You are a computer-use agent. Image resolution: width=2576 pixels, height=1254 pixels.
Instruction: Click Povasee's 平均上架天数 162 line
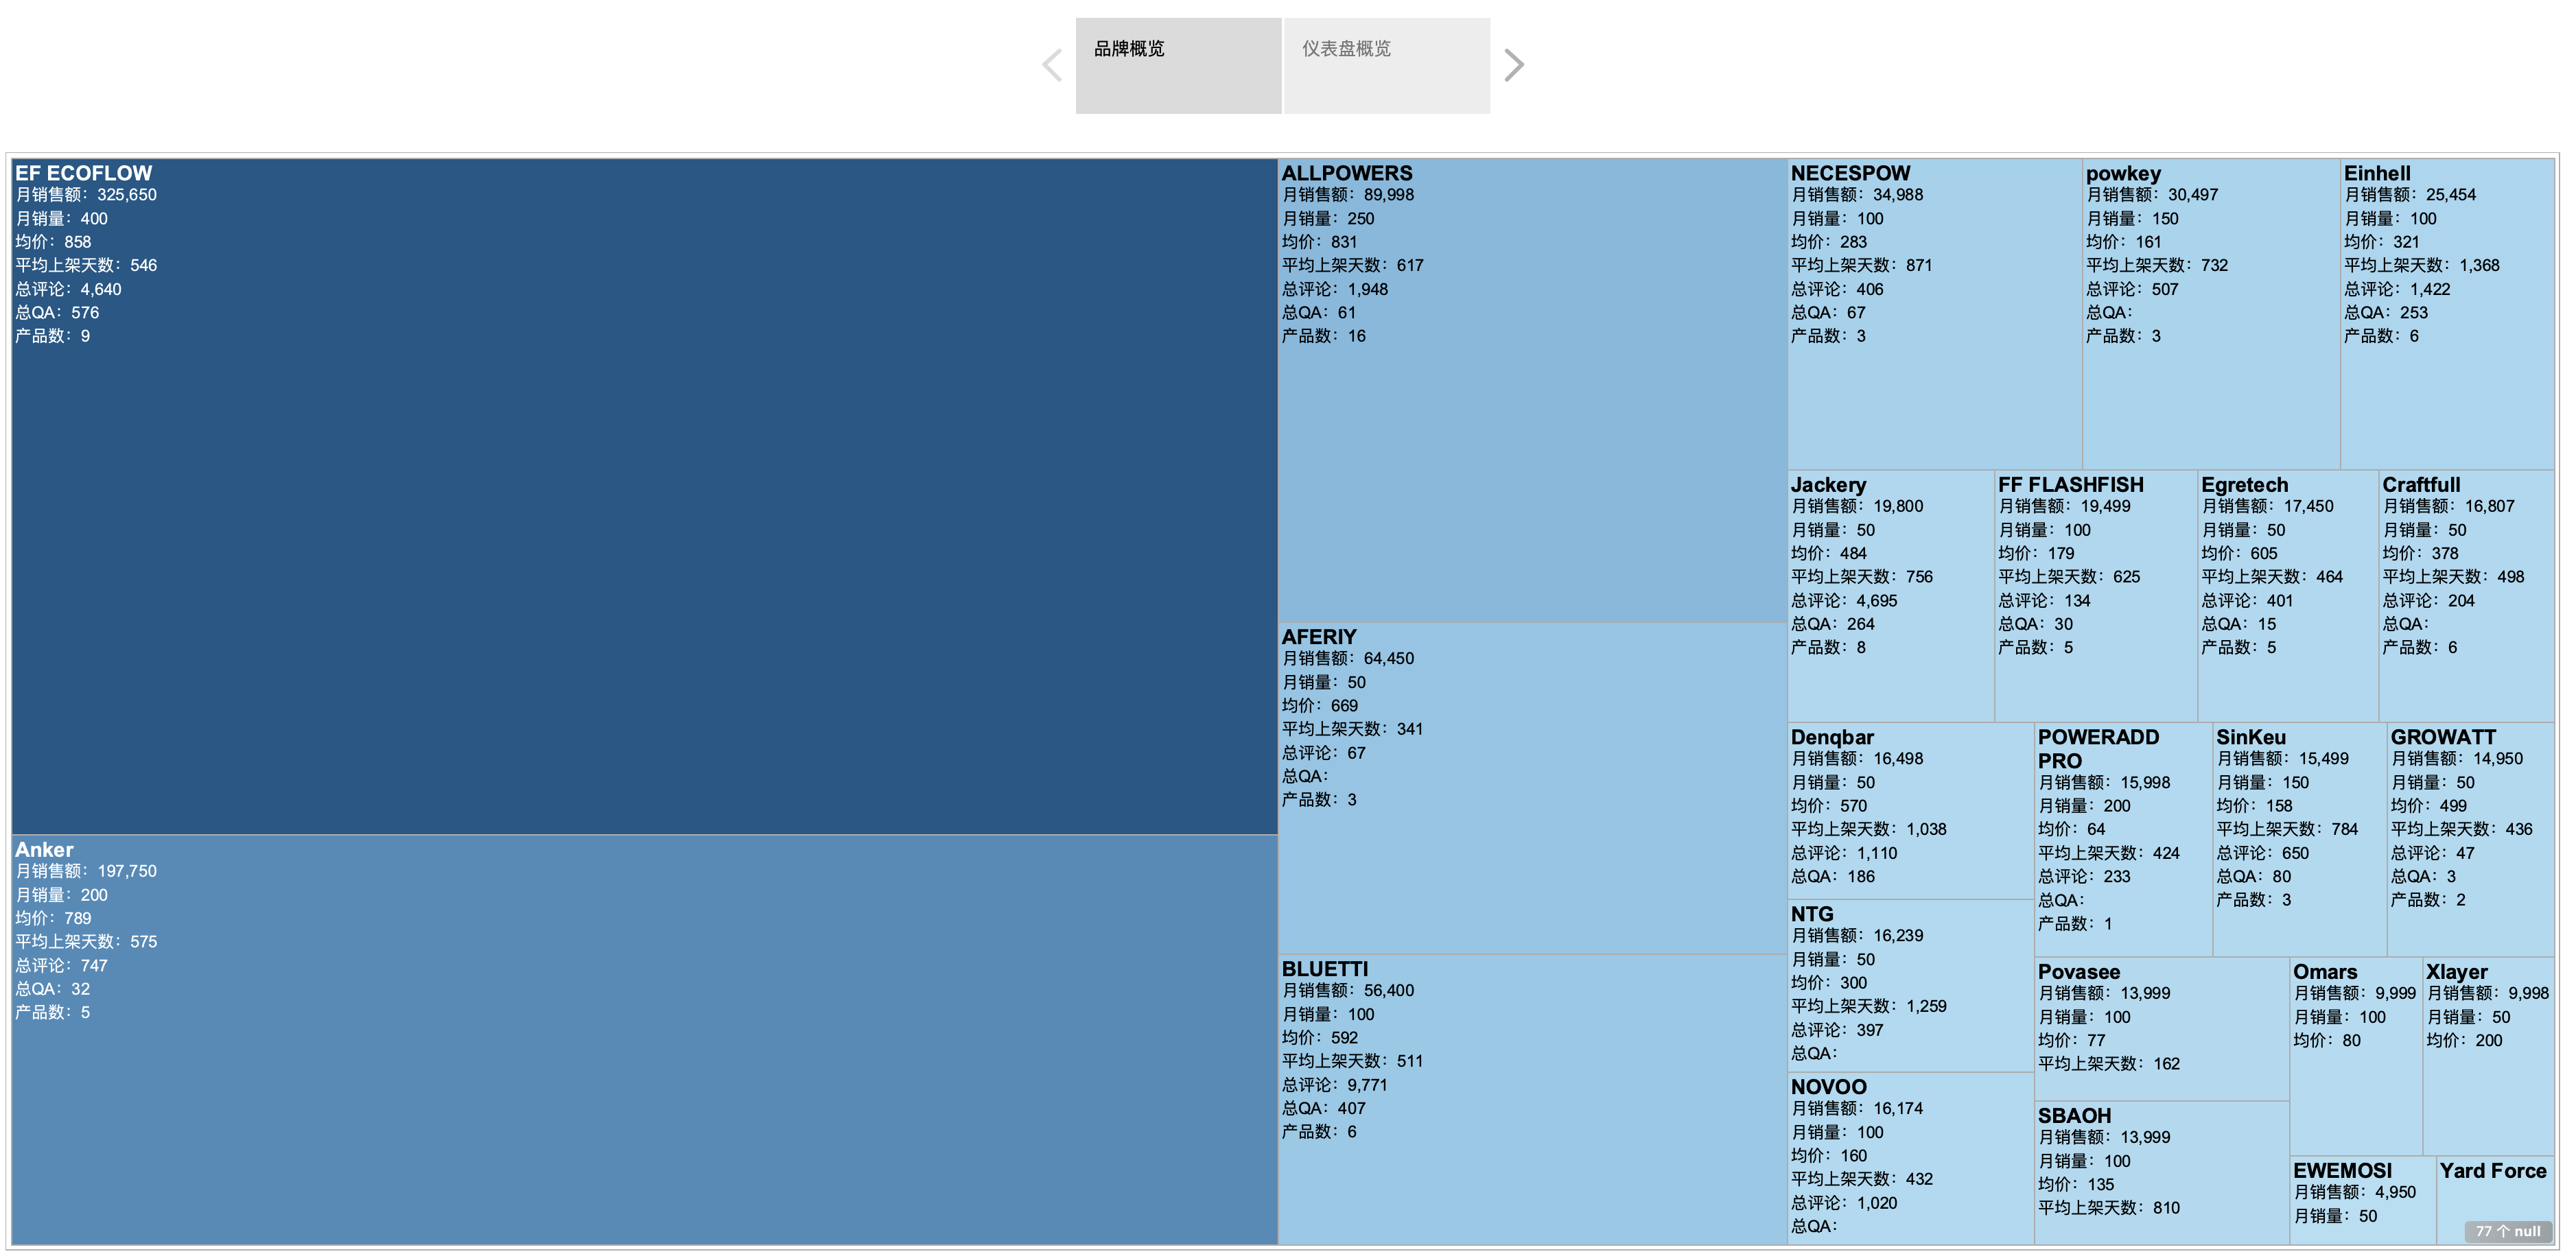(x=2109, y=1065)
